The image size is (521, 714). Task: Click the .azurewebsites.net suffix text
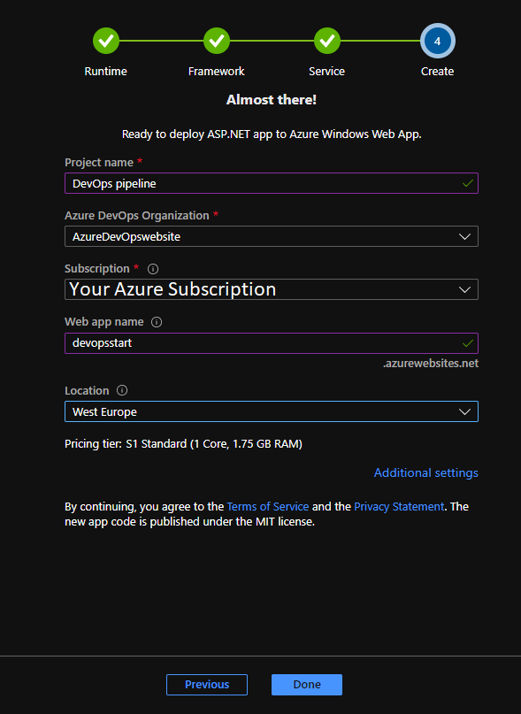coord(431,364)
